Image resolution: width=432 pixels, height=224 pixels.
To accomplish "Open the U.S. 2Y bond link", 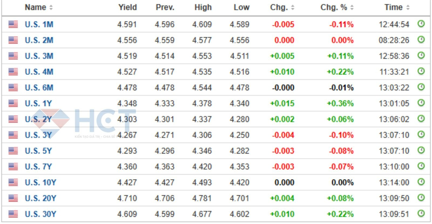I will click(x=38, y=119).
